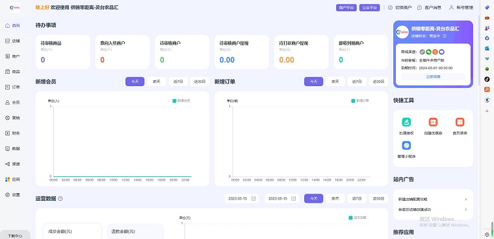Select 近7日 for 新增会员 chart

[x=178, y=82]
